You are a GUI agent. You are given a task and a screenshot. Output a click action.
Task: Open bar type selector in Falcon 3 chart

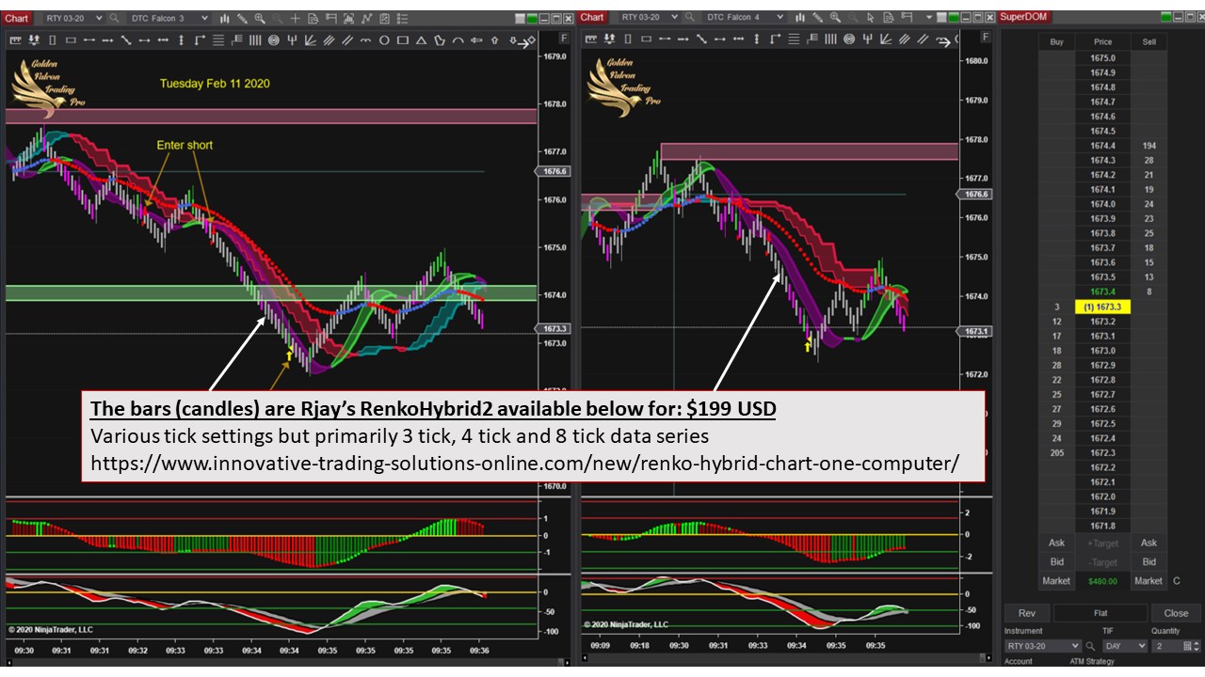226,18
